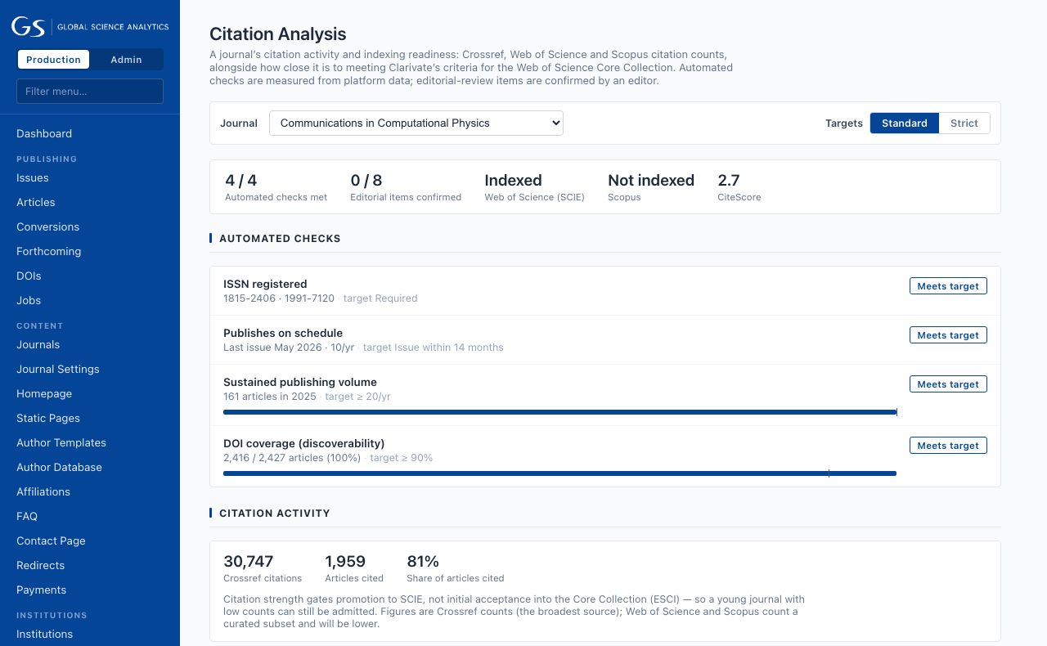
Task: Open Institutions in the sidebar
Action: click(45, 634)
